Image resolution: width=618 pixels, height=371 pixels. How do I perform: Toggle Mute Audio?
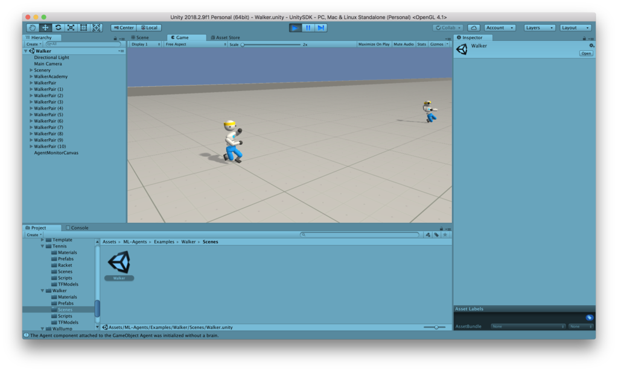pyautogui.click(x=404, y=45)
